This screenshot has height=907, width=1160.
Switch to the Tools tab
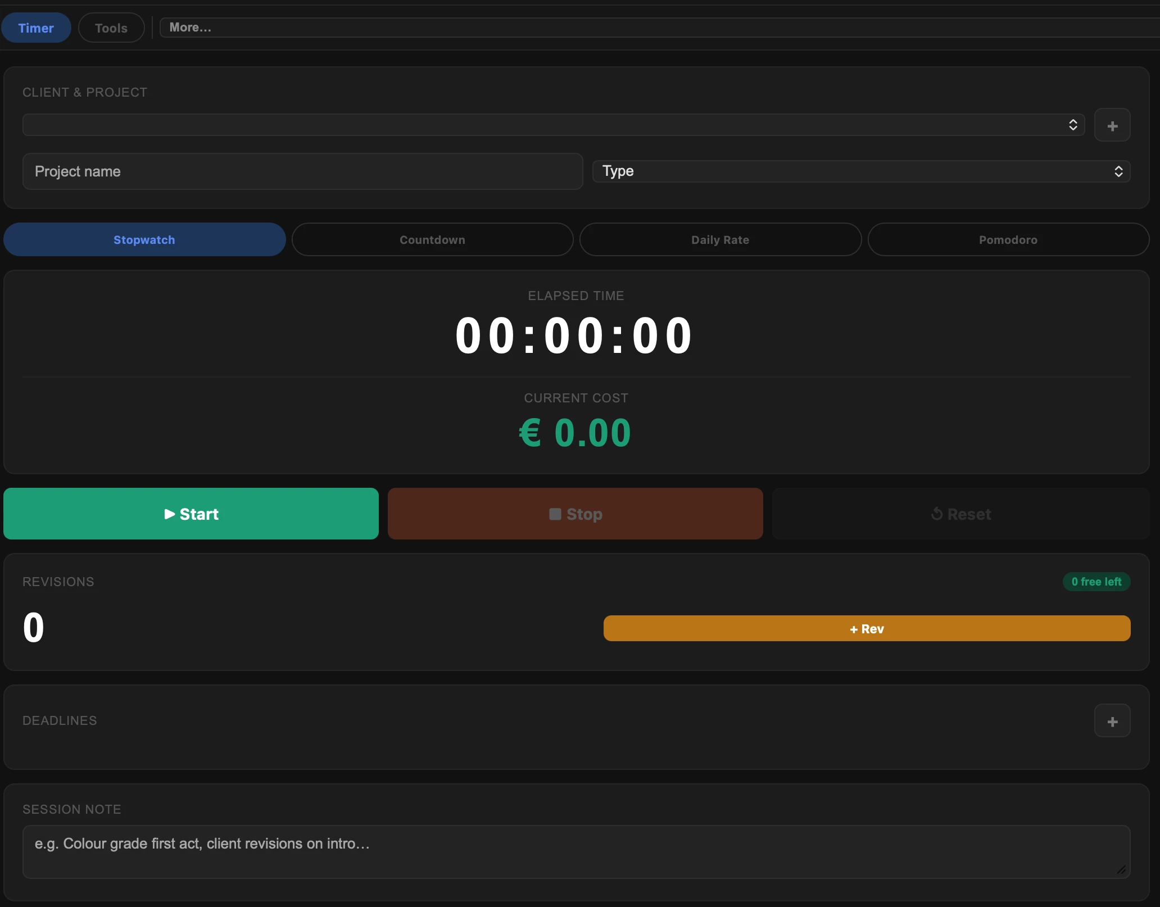click(111, 28)
